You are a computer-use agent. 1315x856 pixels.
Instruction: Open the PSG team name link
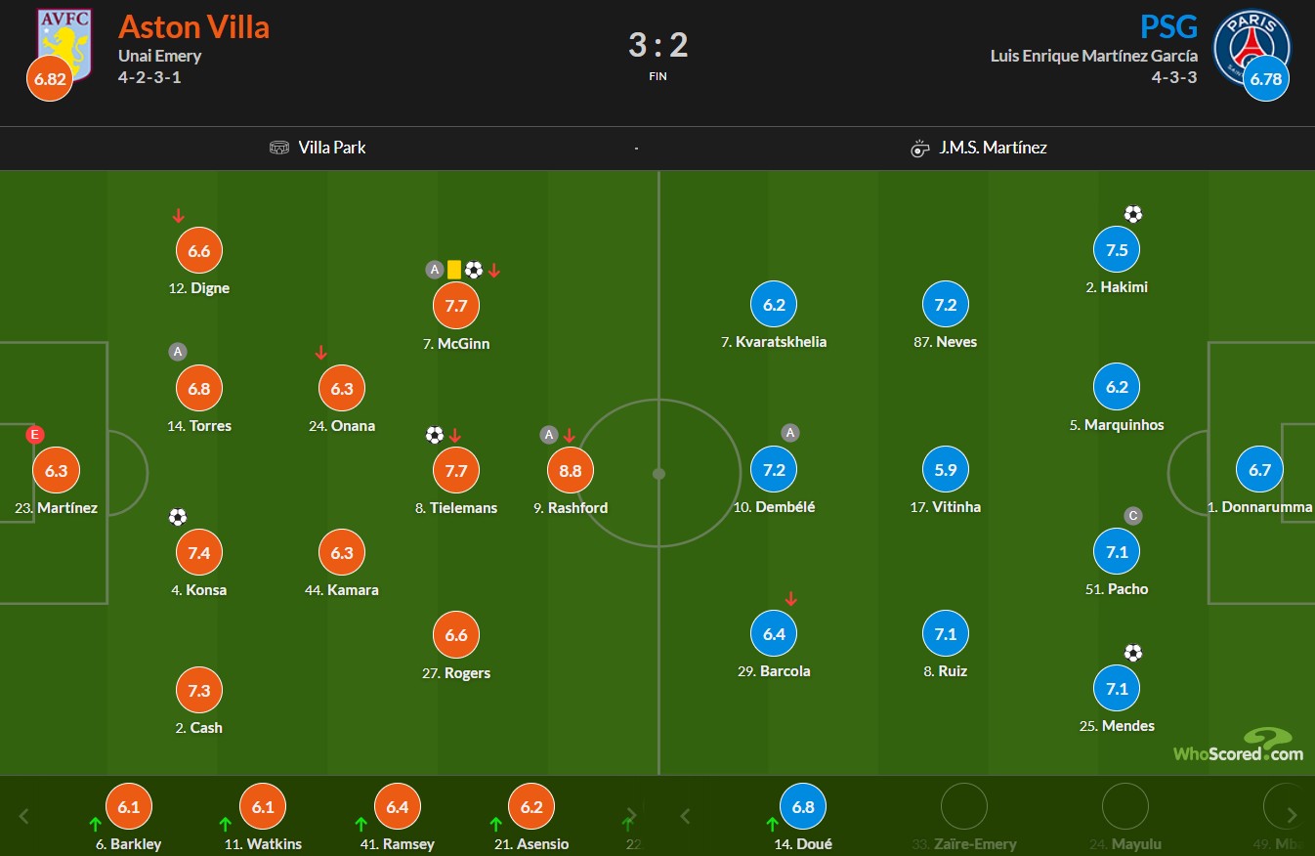tap(1169, 25)
